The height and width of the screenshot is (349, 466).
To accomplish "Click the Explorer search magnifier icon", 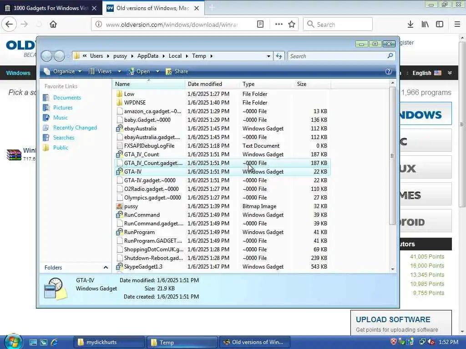I will tap(390, 56).
